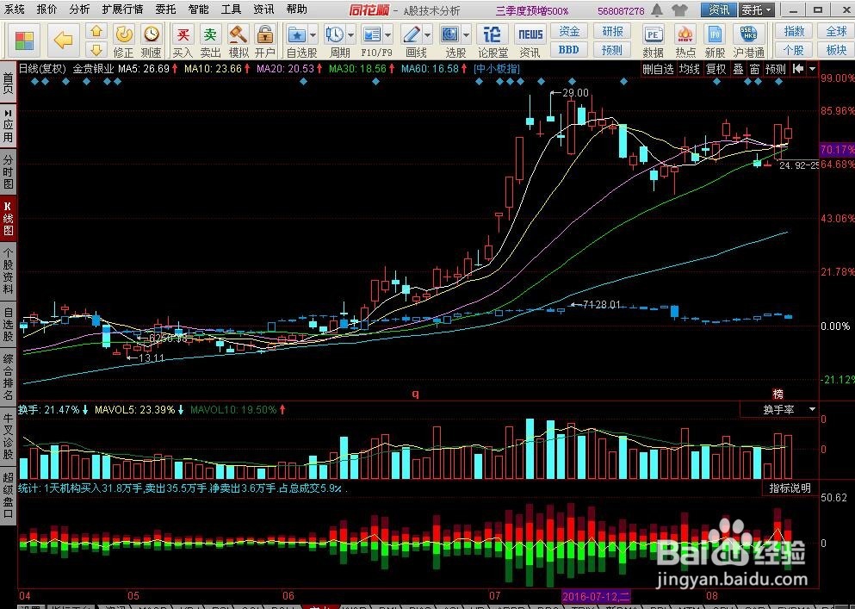855x609 pixels.
Task: Click the 全球 global button
Action: (836, 32)
